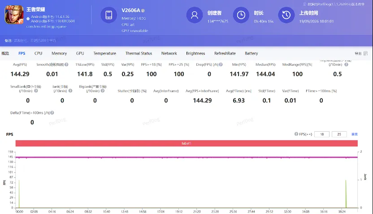Click the creator person icon
Image resolution: width=373 pixels, height=214 pixels.
[195, 15]
